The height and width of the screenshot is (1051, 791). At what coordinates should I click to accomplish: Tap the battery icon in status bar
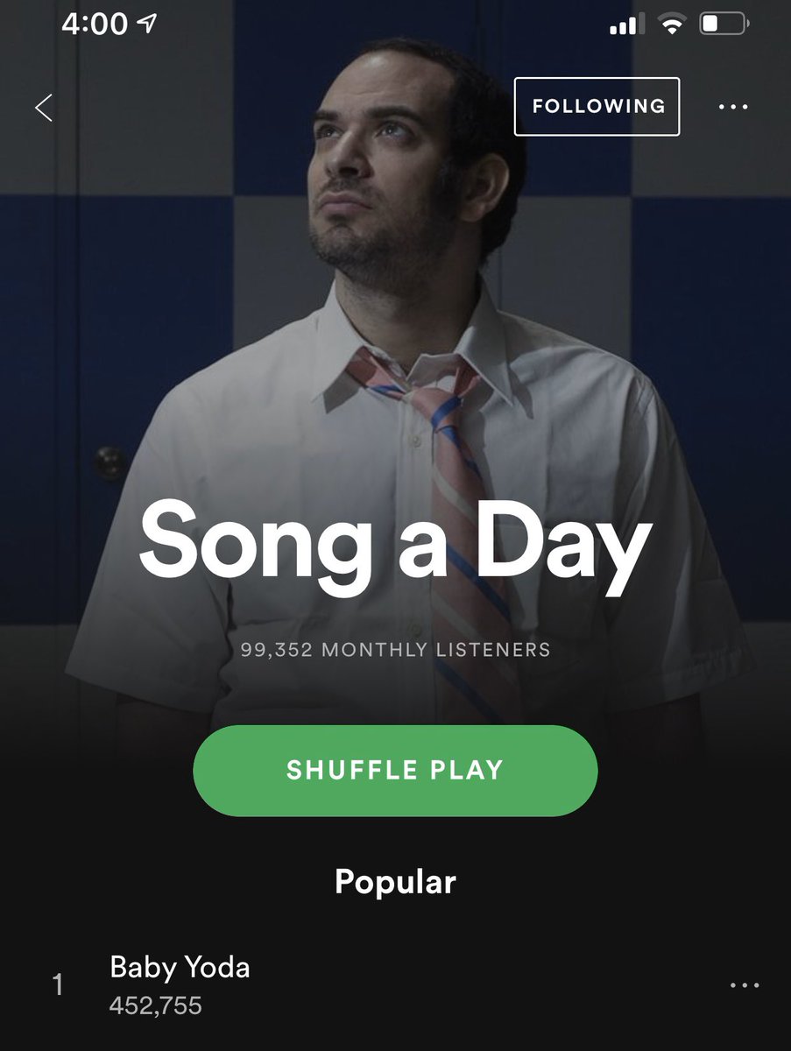click(x=723, y=25)
